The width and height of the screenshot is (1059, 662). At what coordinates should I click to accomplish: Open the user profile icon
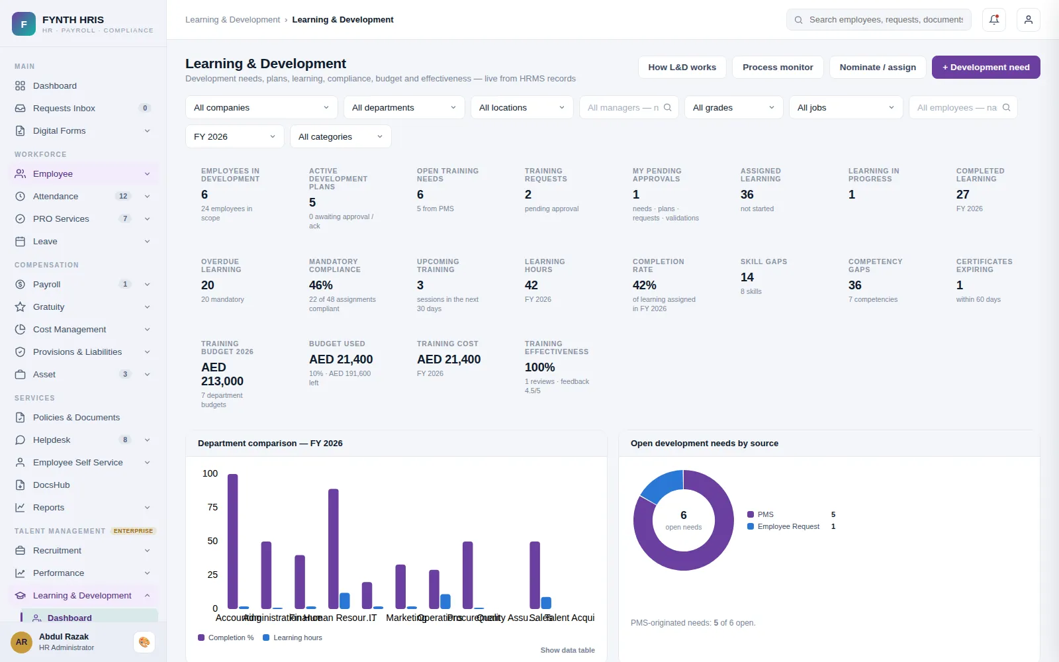1029,20
